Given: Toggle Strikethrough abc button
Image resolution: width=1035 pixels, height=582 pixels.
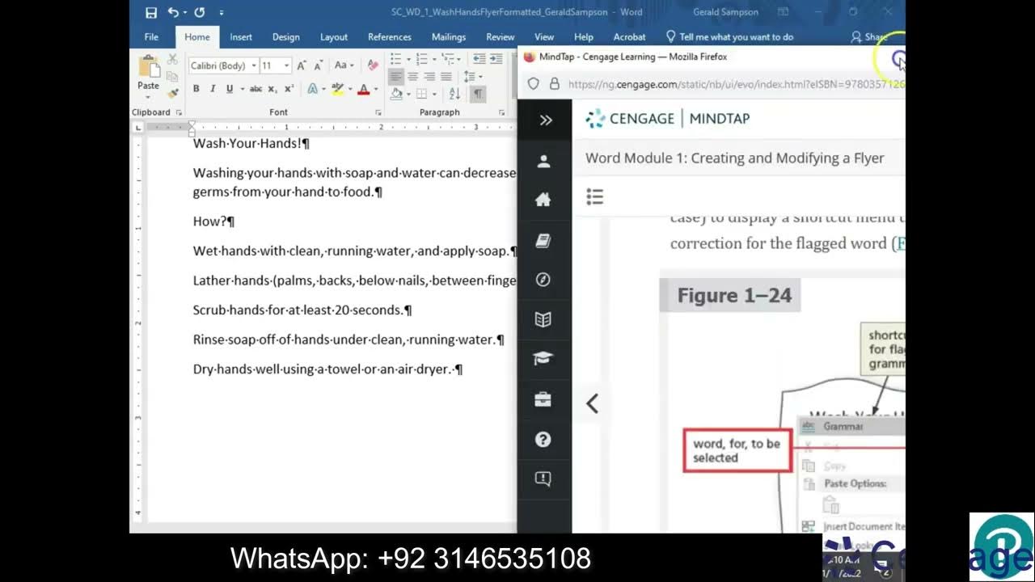Looking at the screenshot, I should pyautogui.click(x=256, y=89).
